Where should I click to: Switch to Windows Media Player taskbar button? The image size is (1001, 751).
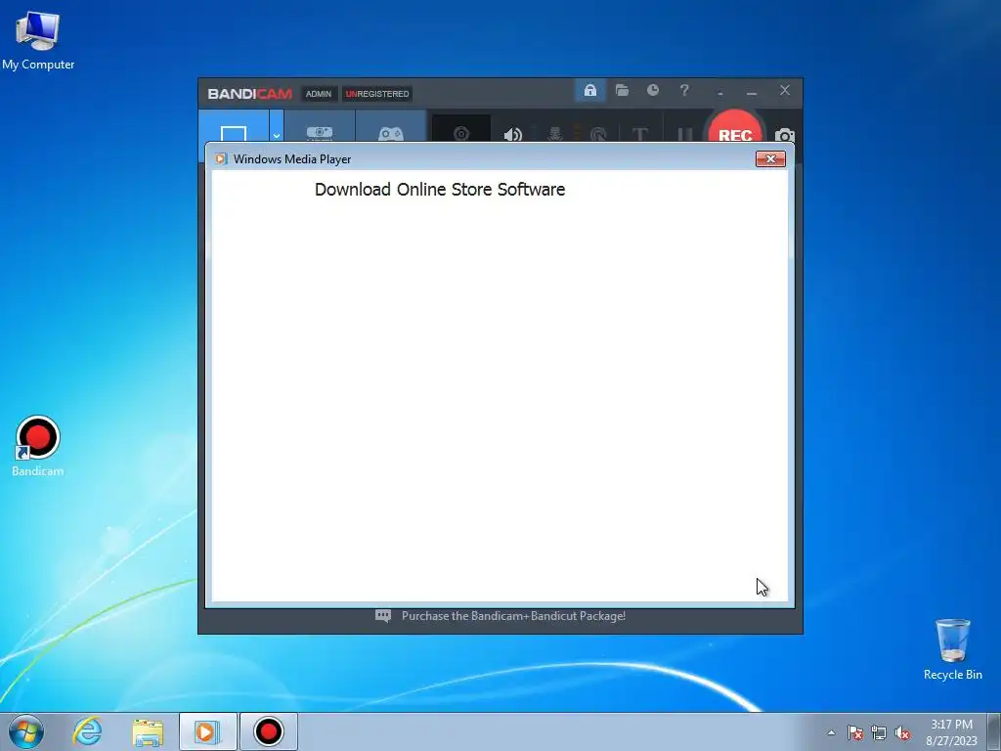207,731
